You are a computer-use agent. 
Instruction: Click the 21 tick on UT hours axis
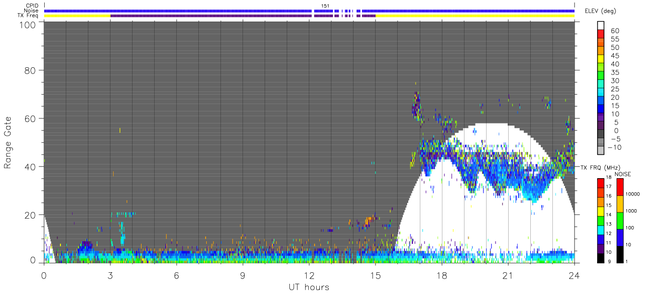tap(508, 275)
